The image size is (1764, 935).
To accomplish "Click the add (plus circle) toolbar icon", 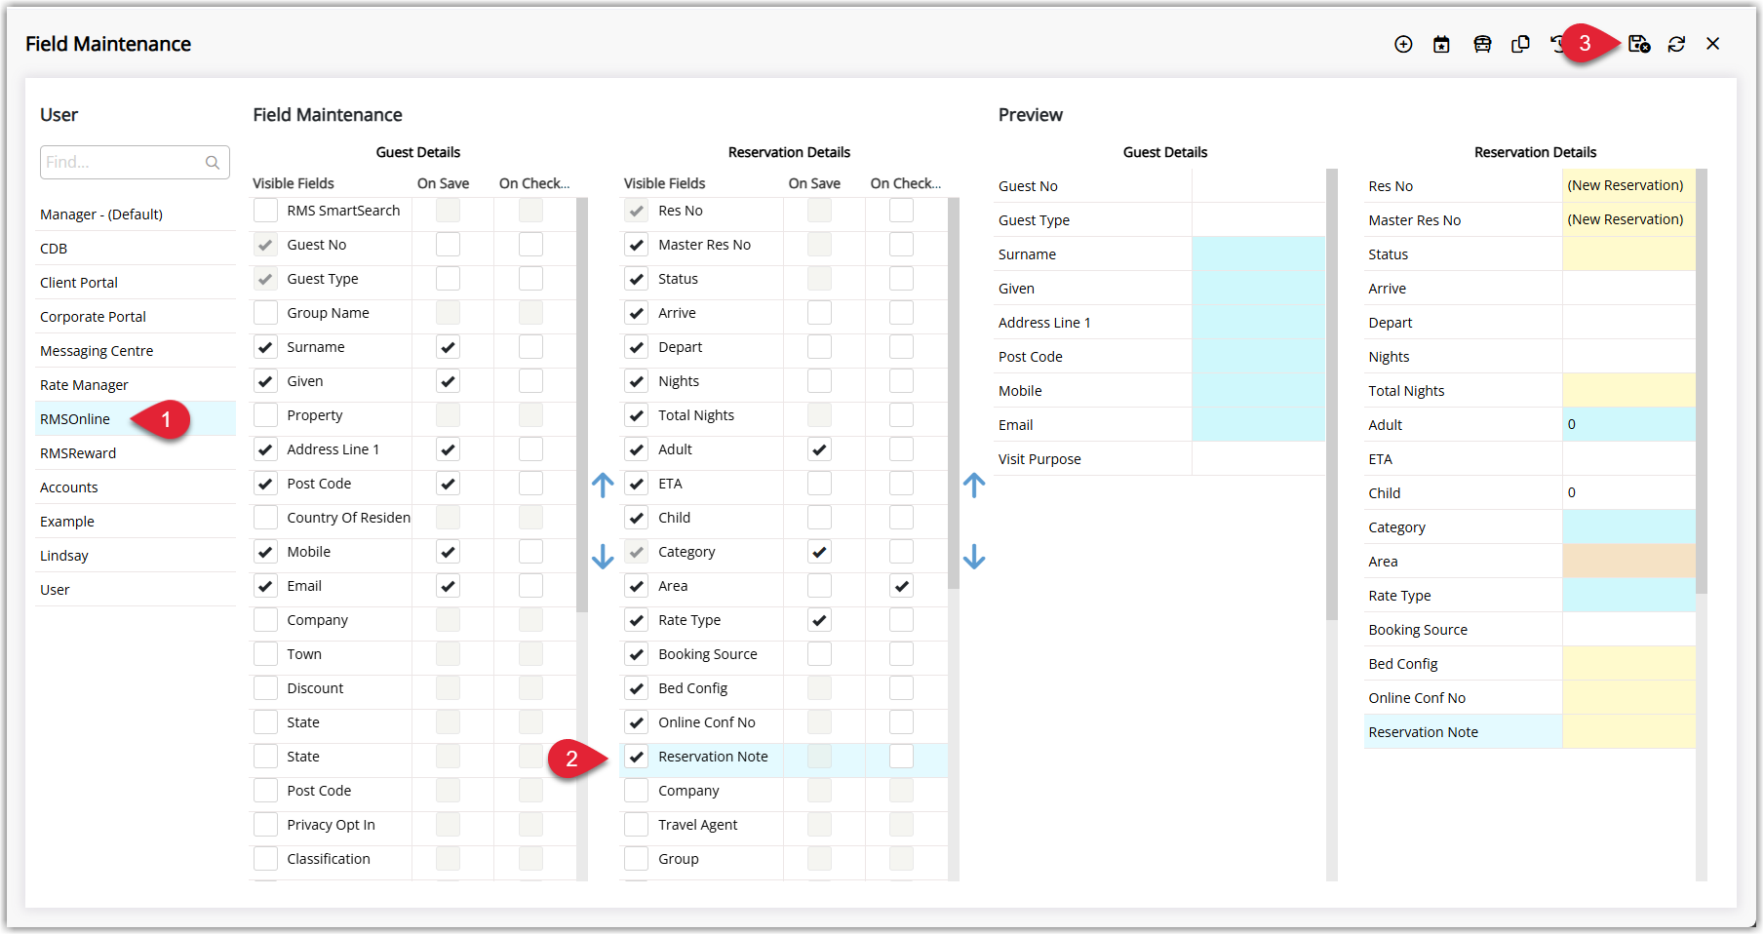I will click(1403, 44).
